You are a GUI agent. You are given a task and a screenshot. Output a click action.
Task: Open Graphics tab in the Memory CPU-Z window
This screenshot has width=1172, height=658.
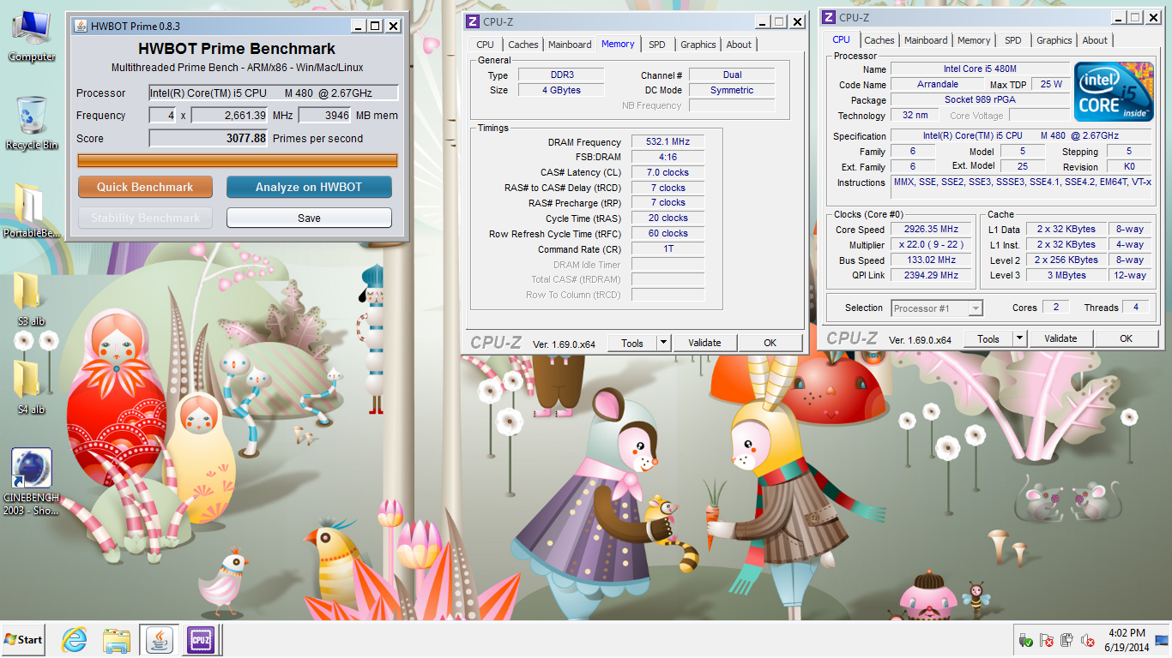click(x=698, y=45)
